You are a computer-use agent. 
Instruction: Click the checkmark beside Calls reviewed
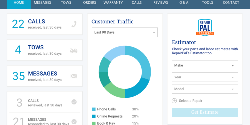(74, 102)
